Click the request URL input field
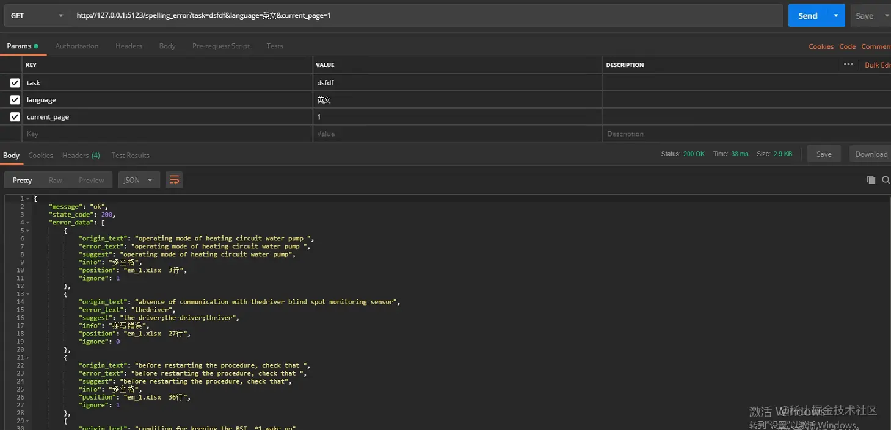This screenshot has height=430, width=891. (x=427, y=16)
